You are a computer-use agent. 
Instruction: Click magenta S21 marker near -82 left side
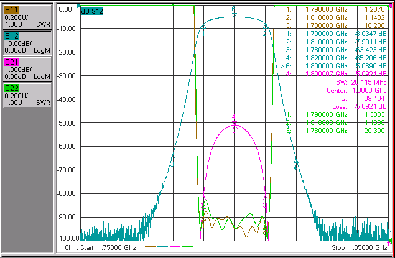point(203,198)
